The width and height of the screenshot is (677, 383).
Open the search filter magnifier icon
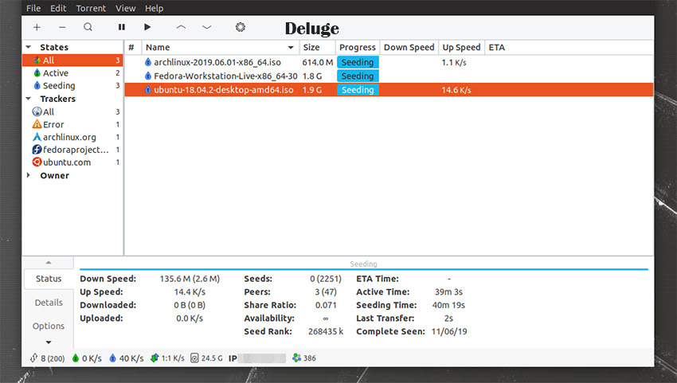(88, 27)
